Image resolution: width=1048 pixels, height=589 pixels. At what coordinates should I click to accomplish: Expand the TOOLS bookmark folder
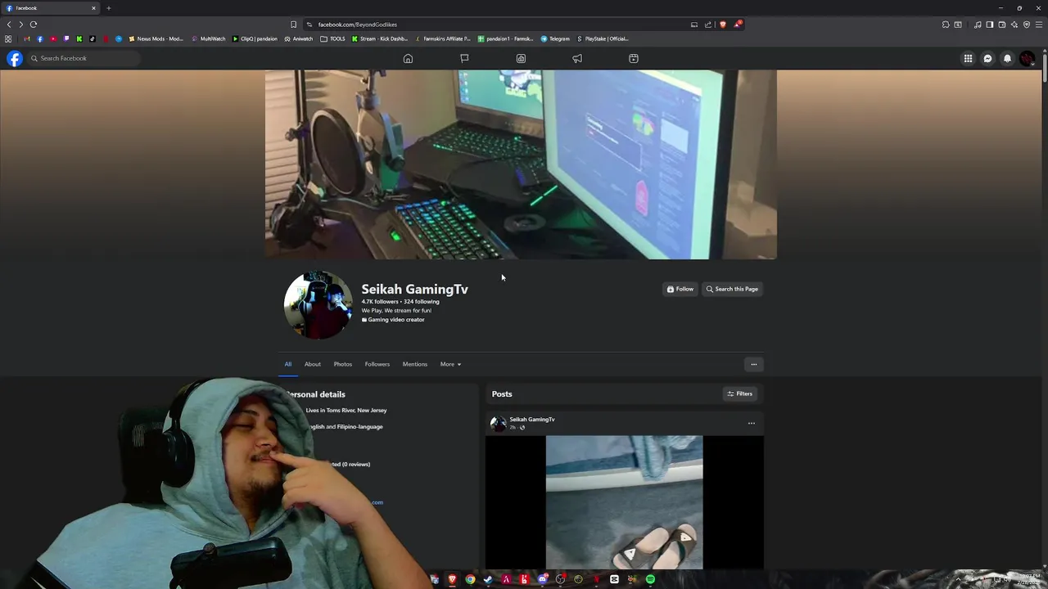coord(333,38)
